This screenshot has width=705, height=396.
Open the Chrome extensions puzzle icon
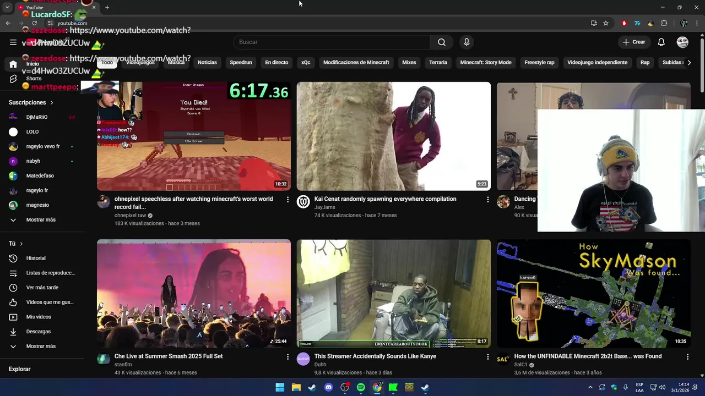(664, 23)
